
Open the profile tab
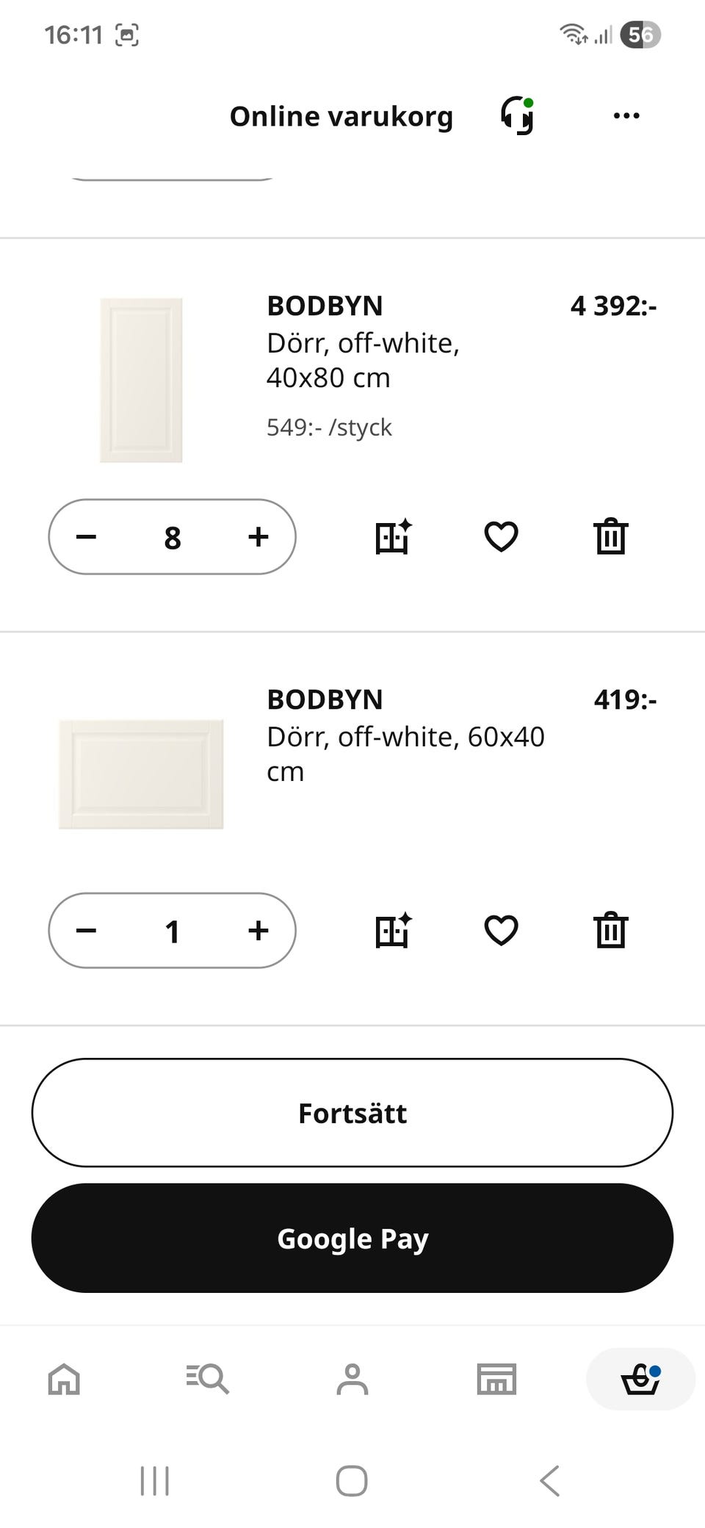click(x=352, y=1379)
